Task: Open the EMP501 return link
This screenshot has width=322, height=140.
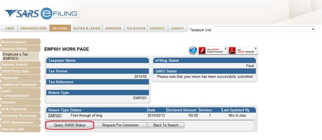Action: (55, 115)
